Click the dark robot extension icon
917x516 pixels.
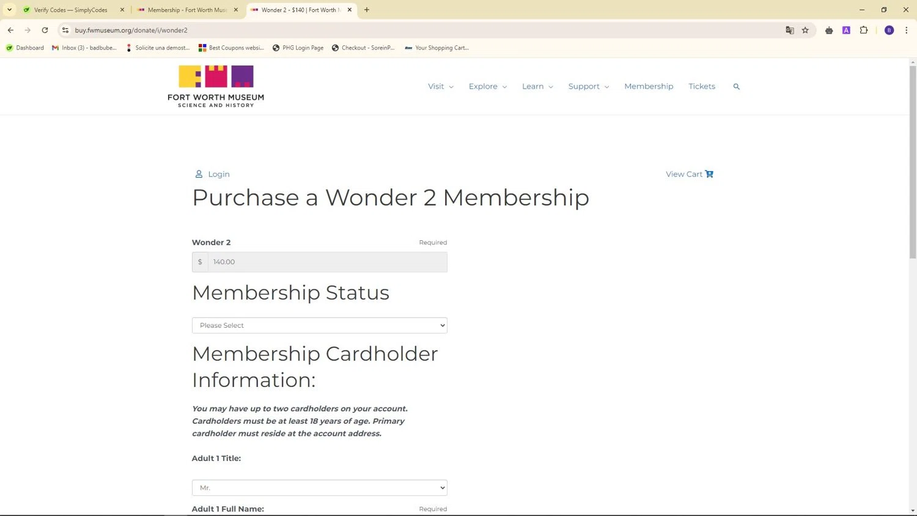[829, 30]
